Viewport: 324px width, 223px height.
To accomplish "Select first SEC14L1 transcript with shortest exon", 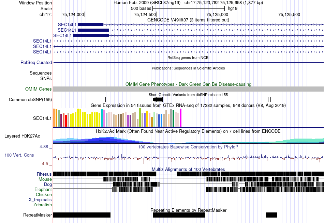I will (90, 25).
